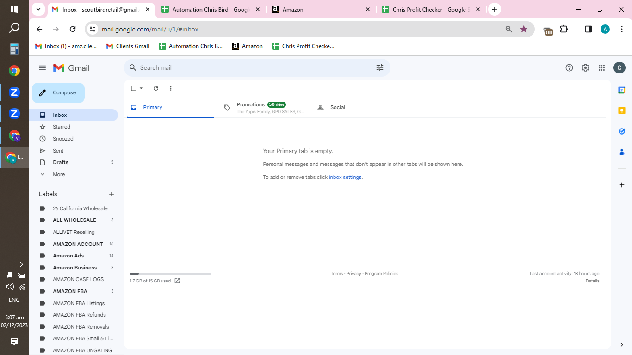The height and width of the screenshot is (355, 632).
Task: Click the Chrome address bar URL
Action: click(x=150, y=29)
